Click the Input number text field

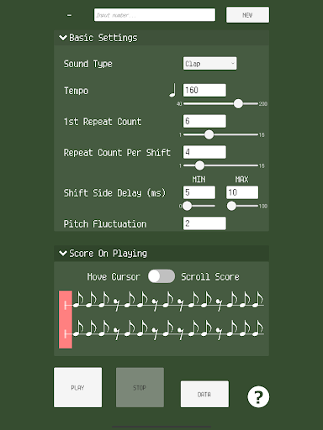pos(155,15)
